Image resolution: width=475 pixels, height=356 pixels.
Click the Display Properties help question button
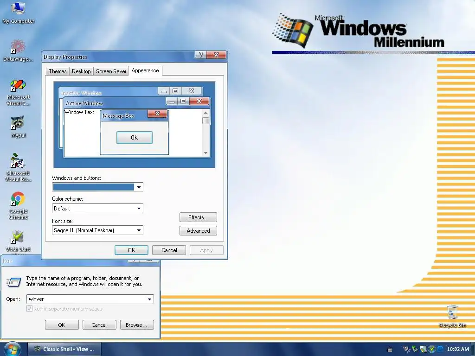point(200,55)
